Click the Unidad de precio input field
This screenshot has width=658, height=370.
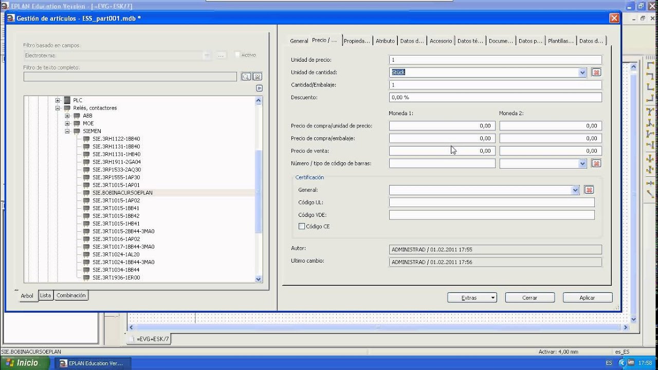click(496, 60)
